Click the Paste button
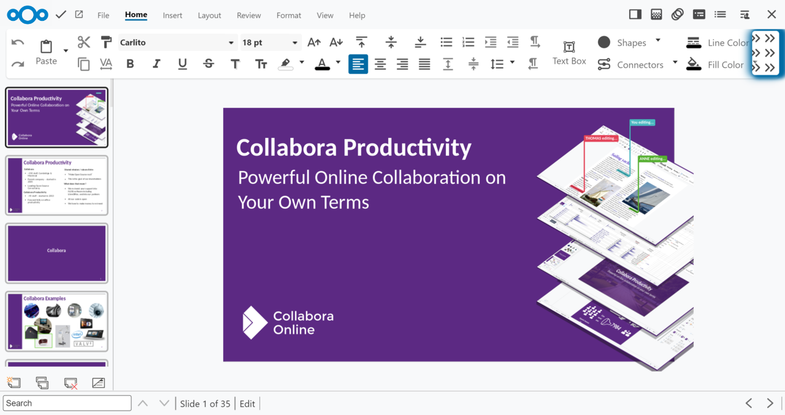The height and width of the screenshot is (415, 785). point(46,53)
